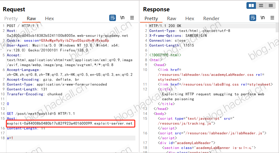Click the div id="academyLabHeader" line
The width and height of the screenshot is (279, 153).
(187, 143)
